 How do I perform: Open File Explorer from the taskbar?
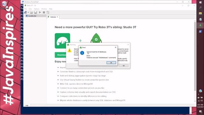tap(200, 13)
